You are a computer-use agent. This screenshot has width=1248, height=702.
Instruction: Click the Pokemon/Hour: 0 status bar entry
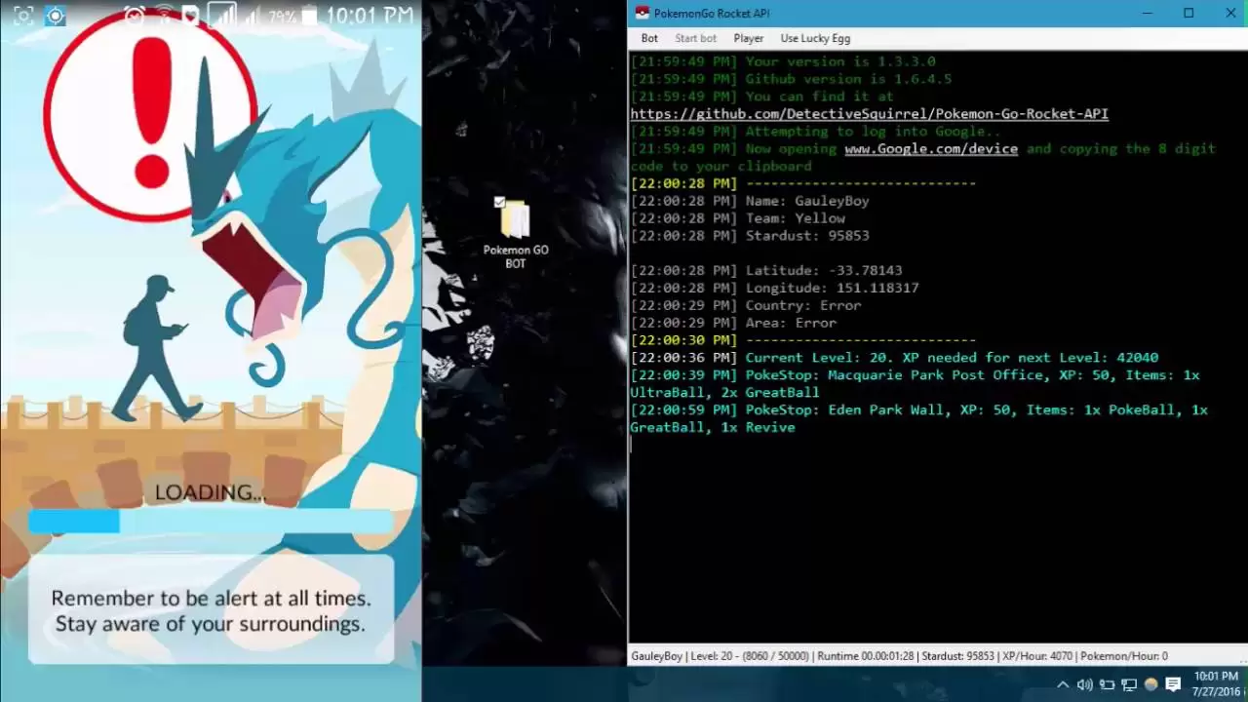[1124, 656]
